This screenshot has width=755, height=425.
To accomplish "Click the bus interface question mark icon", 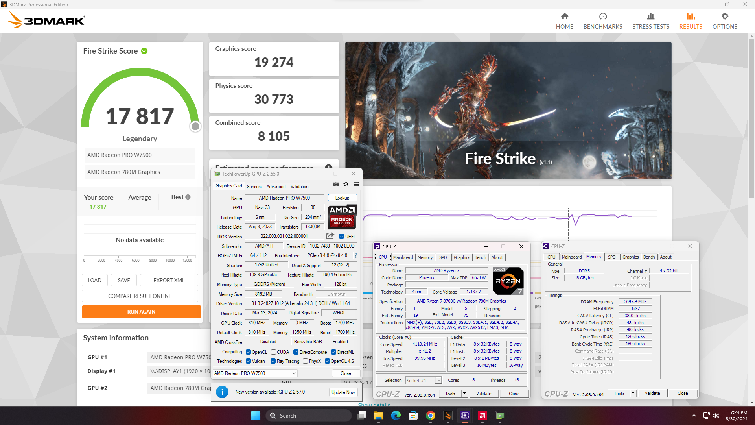I will coord(356,255).
